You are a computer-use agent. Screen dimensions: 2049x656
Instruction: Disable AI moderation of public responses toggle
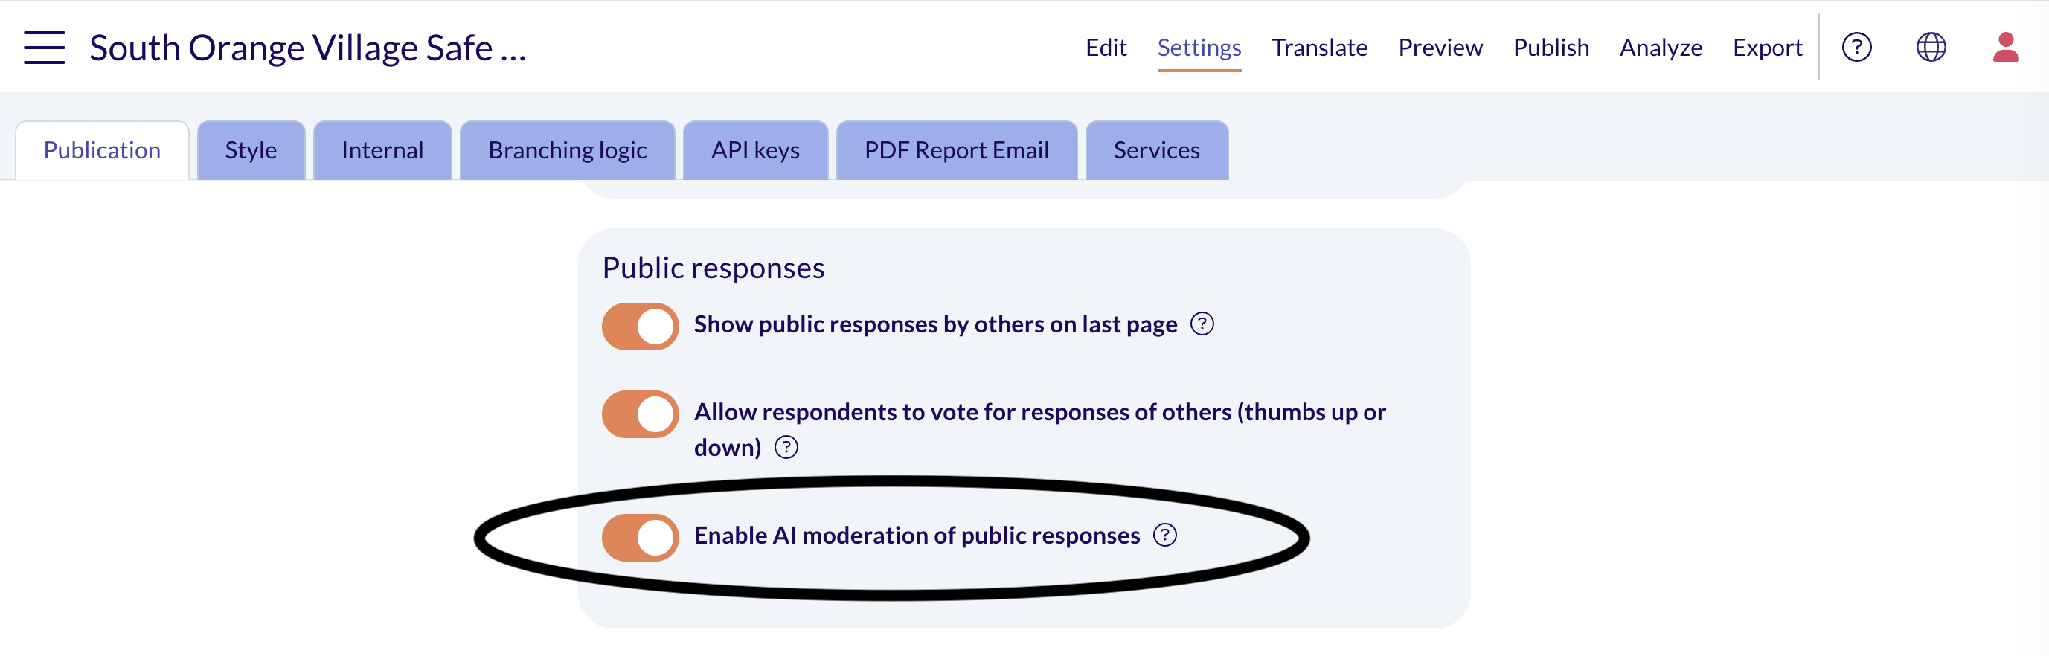(x=641, y=538)
